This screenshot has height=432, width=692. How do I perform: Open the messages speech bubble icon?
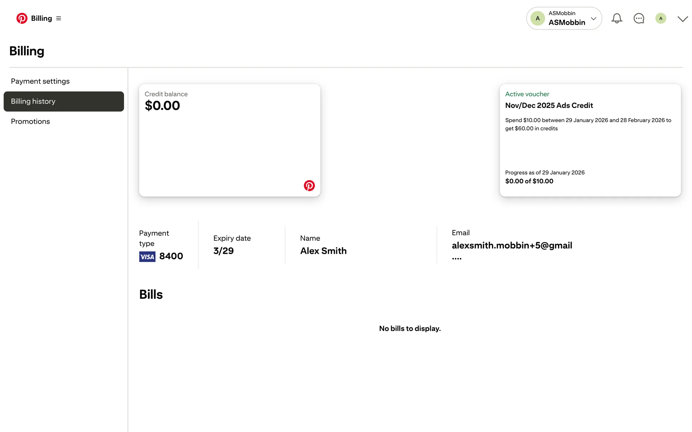tap(639, 18)
